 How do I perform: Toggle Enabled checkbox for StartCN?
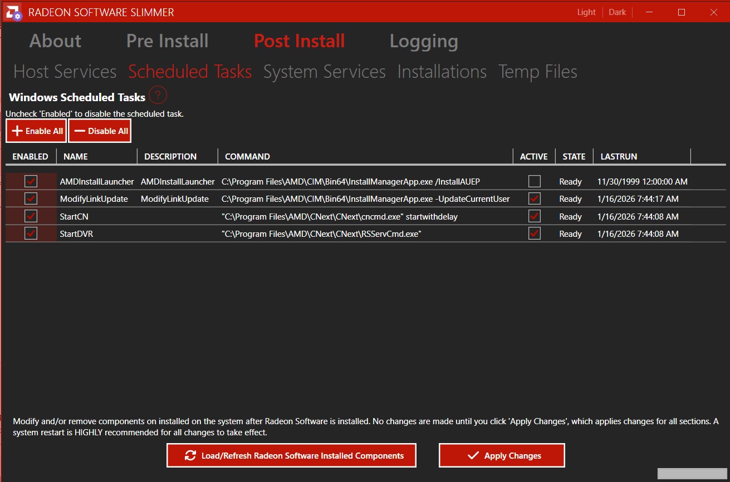tap(31, 216)
